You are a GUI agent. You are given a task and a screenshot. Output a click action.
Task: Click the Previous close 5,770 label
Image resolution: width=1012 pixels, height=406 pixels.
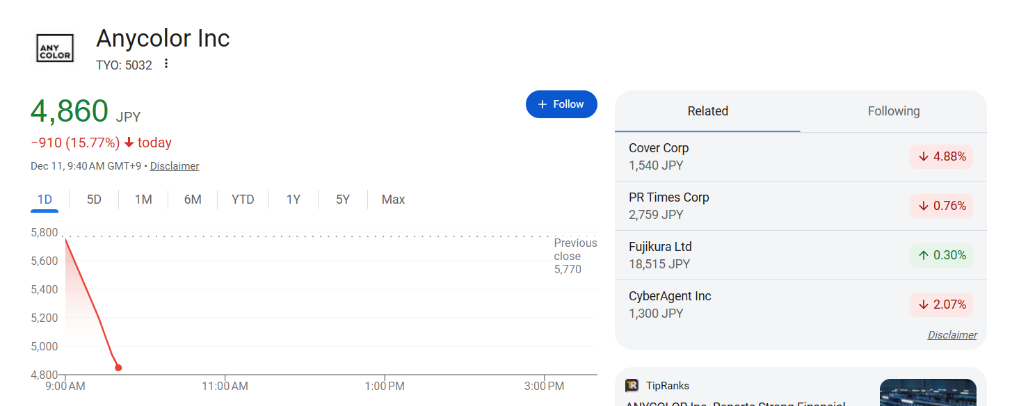click(x=575, y=256)
